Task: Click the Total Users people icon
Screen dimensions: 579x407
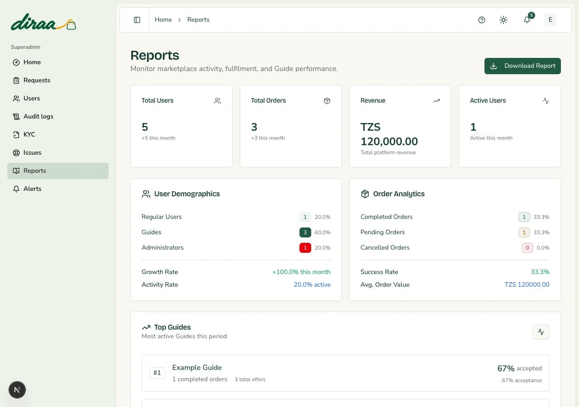Action: pyautogui.click(x=218, y=101)
